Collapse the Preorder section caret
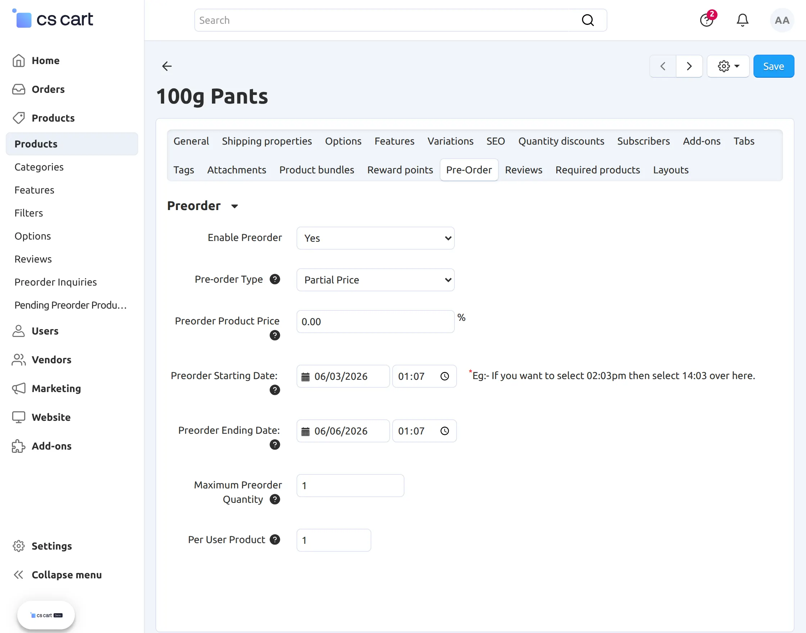This screenshot has width=806, height=633. tap(234, 206)
